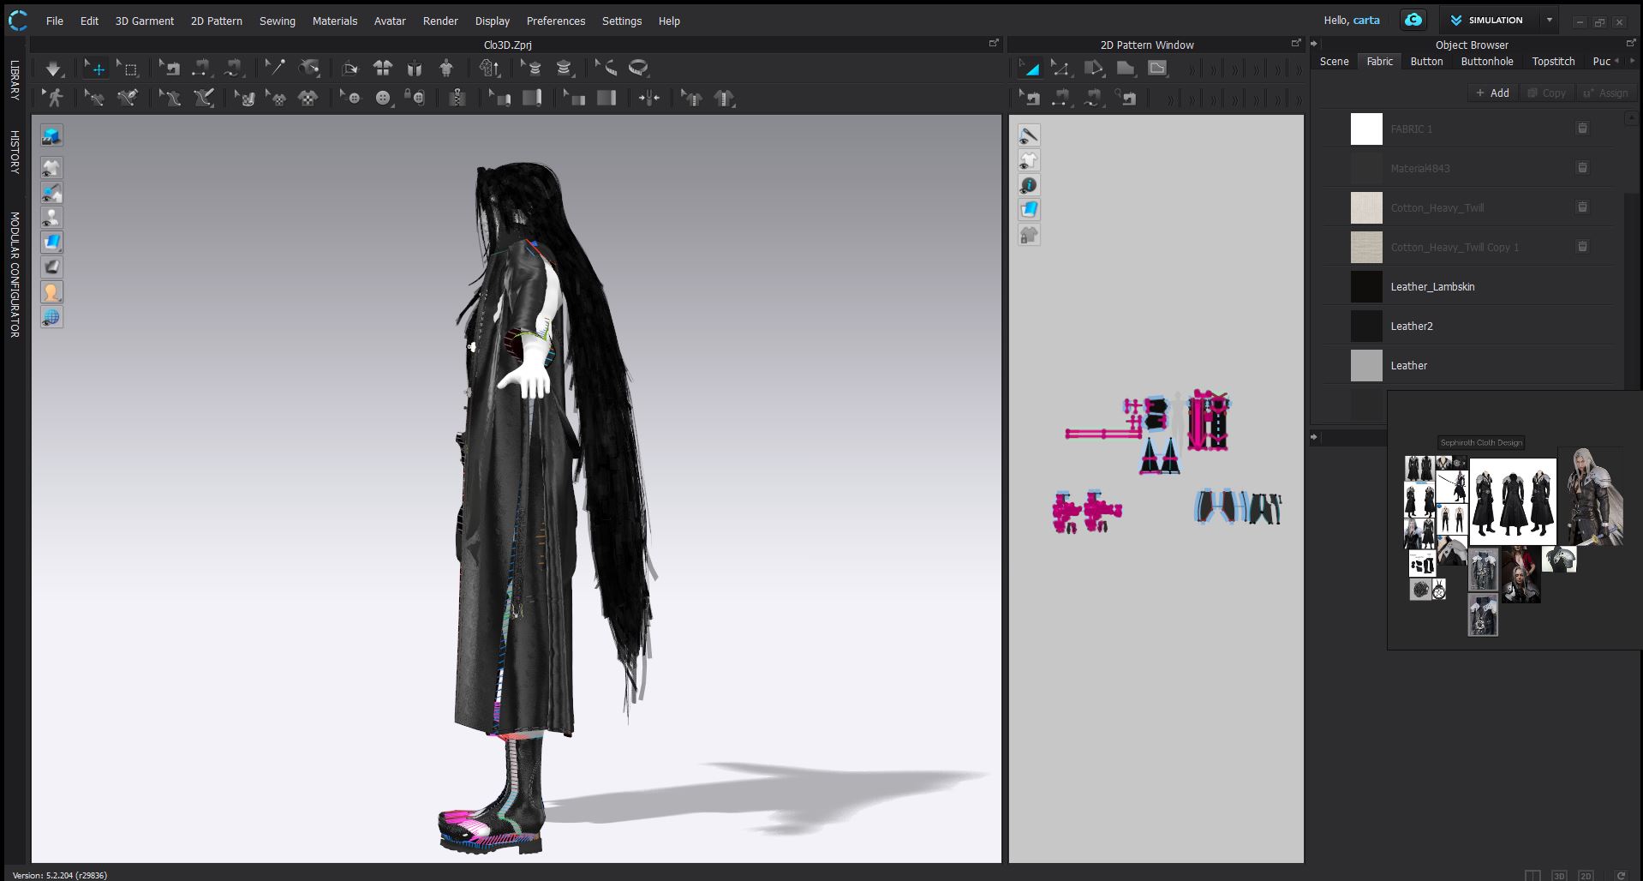Toggle garment visibility in 3D window

click(51, 168)
